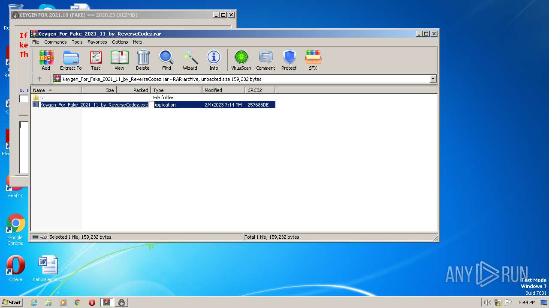The width and height of the screenshot is (549, 308).
Task: Switch to WinRAR taskbar button
Action: [x=107, y=302]
